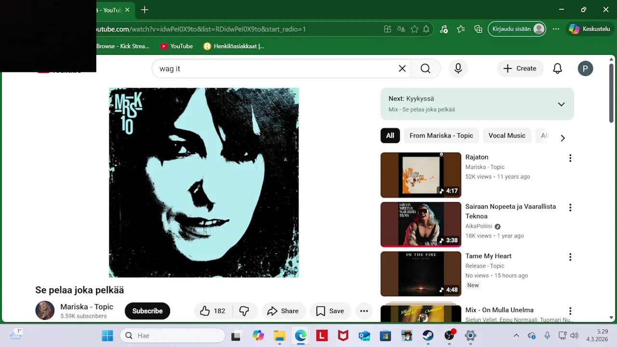Viewport: 617px width, 347px height.
Task: Open the Settings gear in the taskbar
Action: pyautogui.click(x=470, y=335)
